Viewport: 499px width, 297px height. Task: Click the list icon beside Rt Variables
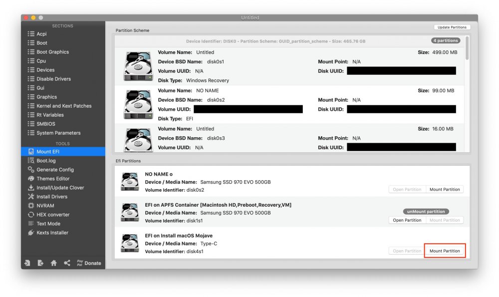click(x=31, y=115)
